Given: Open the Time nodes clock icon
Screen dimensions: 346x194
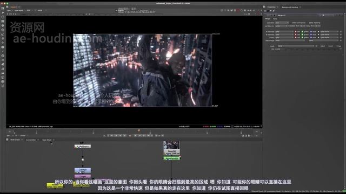Looking at the screenshot, I should pyautogui.click(x=3, y=17).
